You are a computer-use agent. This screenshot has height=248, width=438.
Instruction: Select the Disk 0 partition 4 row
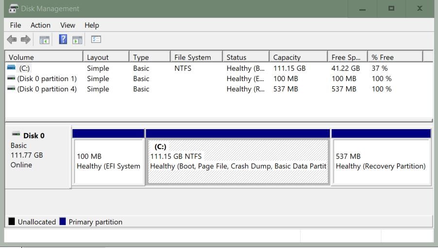click(x=47, y=89)
